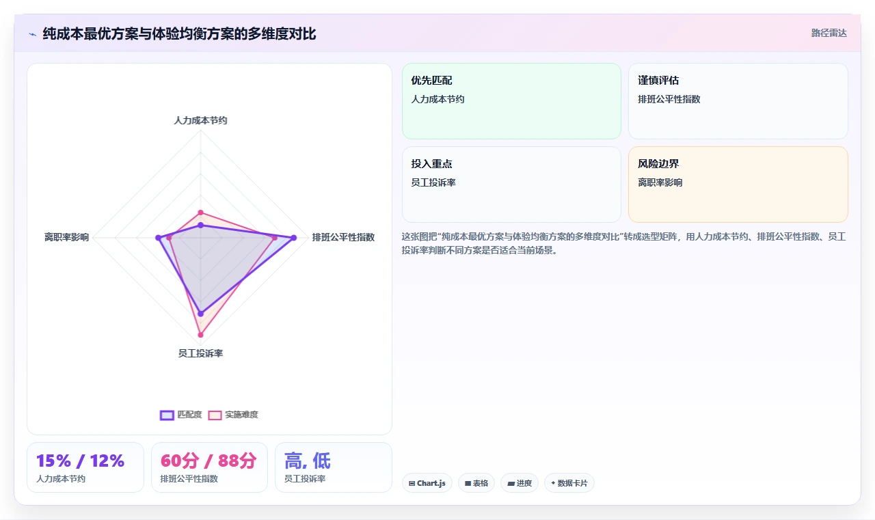Click the description paragraph starting 这张图把
This screenshot has width=875, height=520.
(624, 243)
